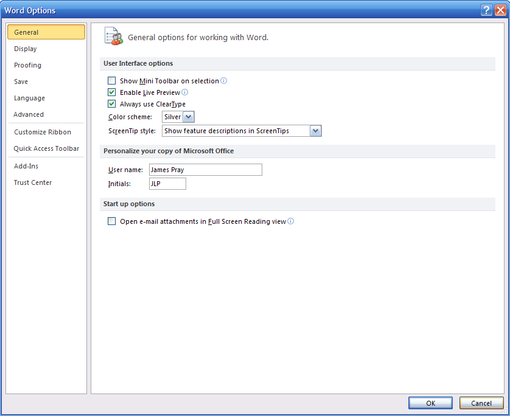
Task: Expand the ScreenTip style dropdown arrow
Action: tap(315, 131)
